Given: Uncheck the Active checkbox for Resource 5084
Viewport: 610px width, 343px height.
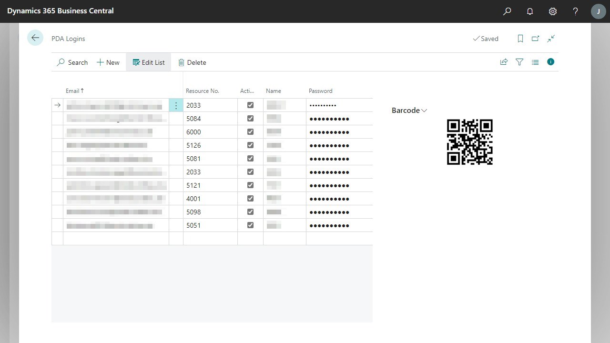Looking at the screenshot, I should coord(250,118).
